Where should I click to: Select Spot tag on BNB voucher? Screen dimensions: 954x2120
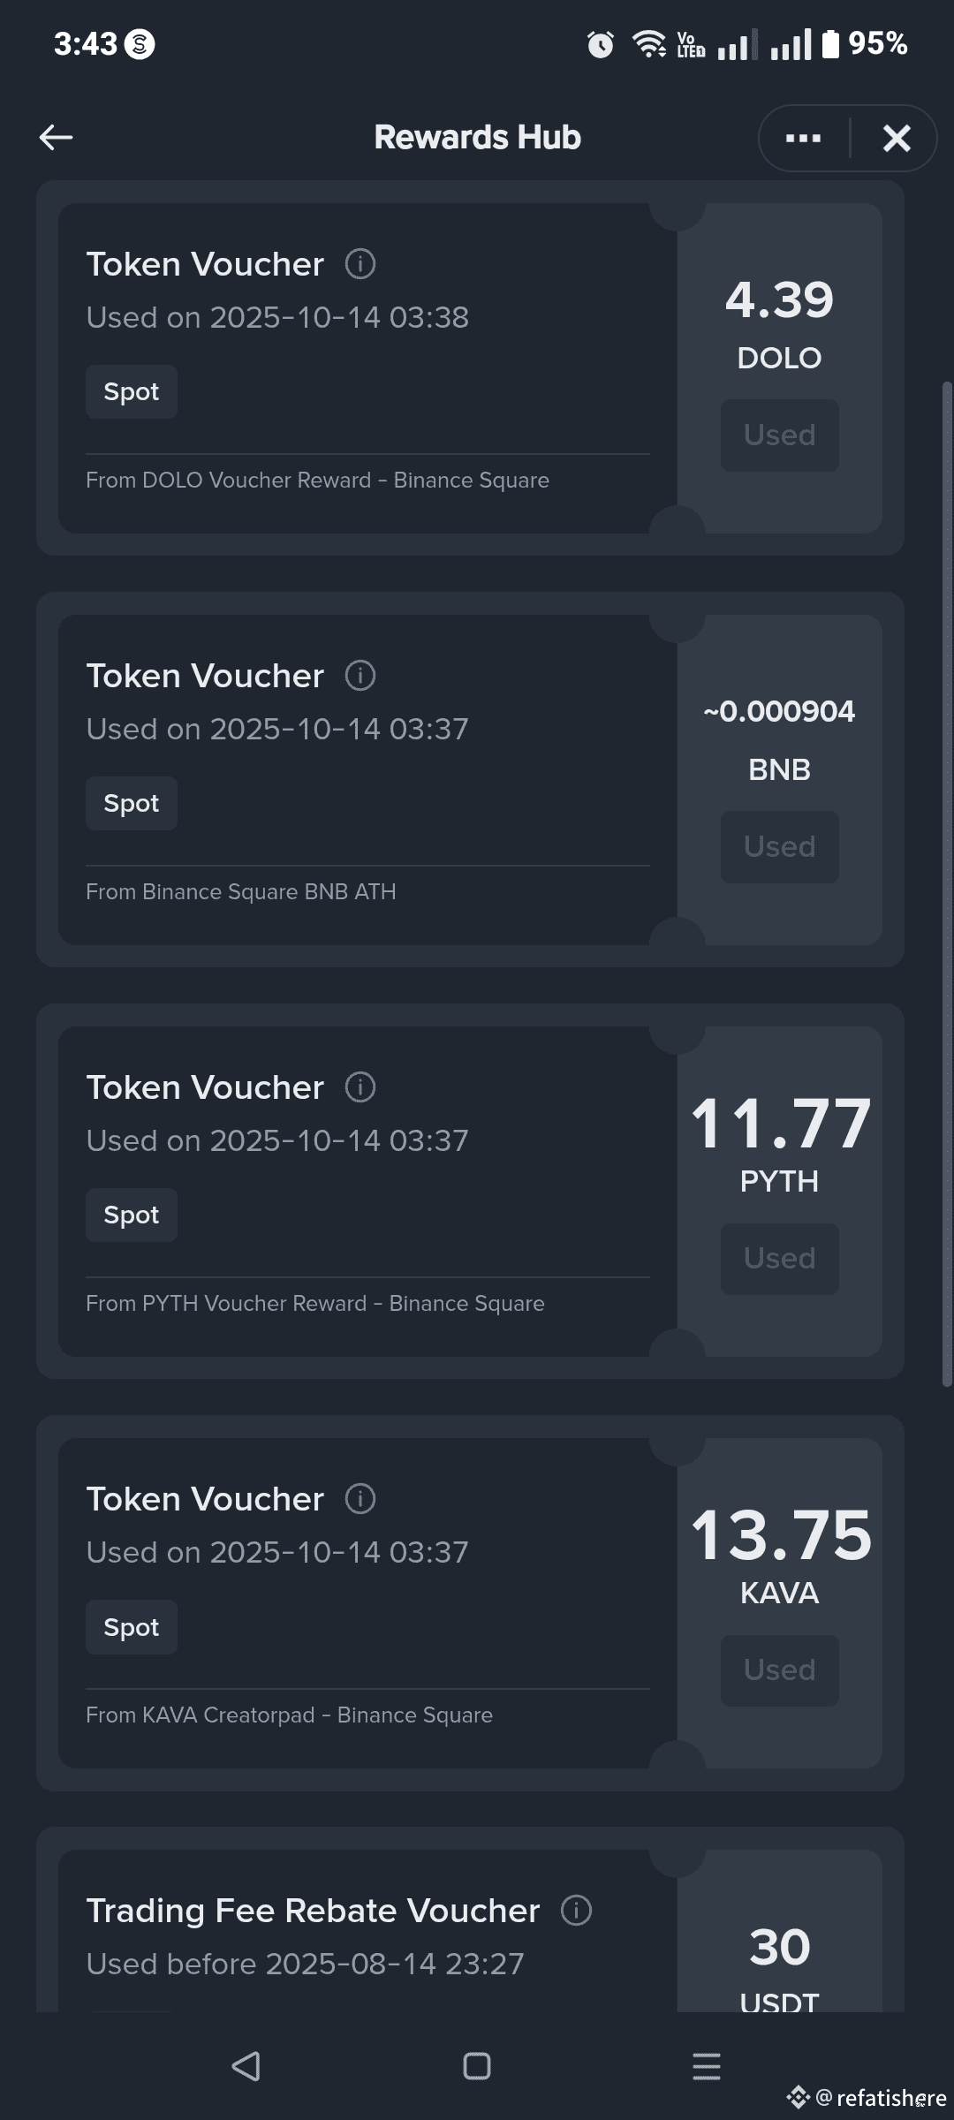click(132, 803)
